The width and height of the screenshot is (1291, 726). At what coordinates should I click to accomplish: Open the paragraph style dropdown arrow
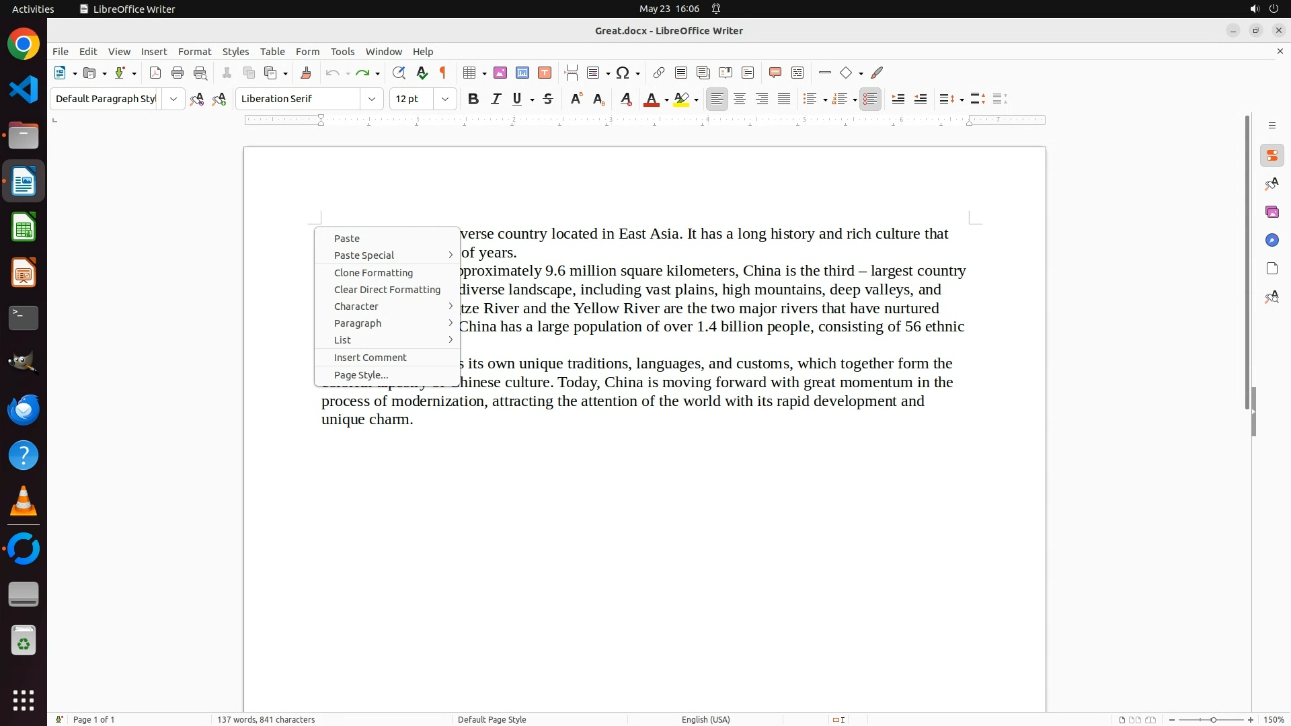click(x=173, y=99)
